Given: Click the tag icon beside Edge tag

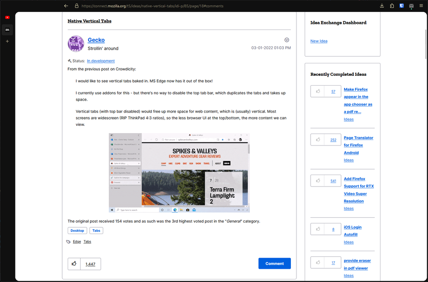Looking at the screenshot, I should click(69, 242).
